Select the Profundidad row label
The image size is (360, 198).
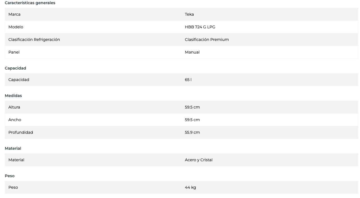[21, 132]
